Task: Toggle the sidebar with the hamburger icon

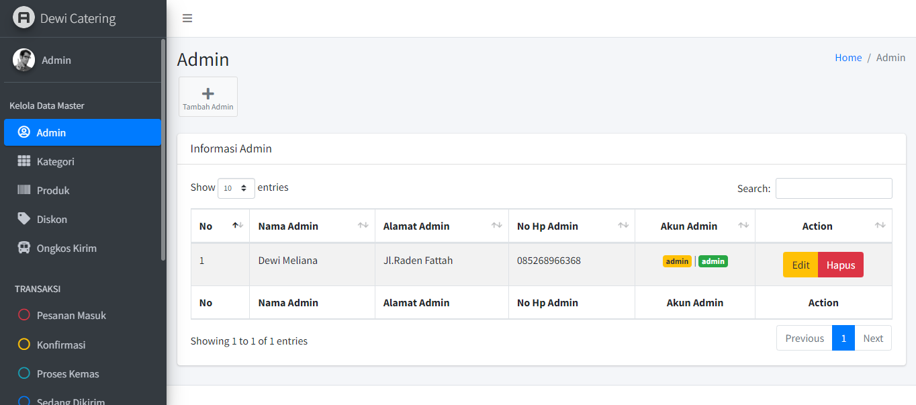Action: 187,18
